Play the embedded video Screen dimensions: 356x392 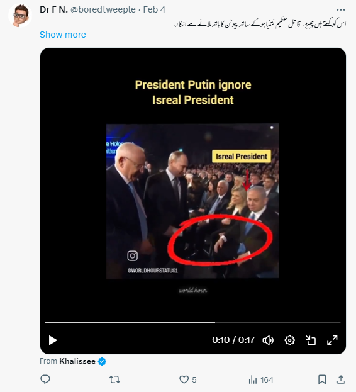click(x=53, y=340)
